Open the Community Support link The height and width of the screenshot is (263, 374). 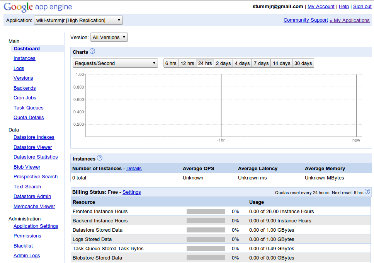[x=305, y=20]
